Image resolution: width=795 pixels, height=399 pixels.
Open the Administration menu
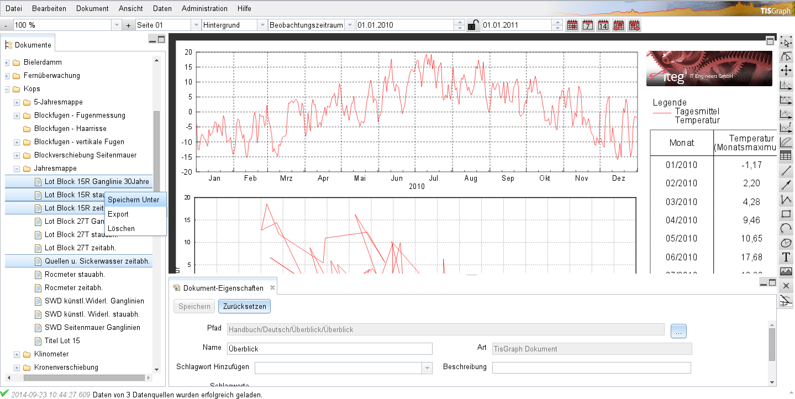coord(204,8)
